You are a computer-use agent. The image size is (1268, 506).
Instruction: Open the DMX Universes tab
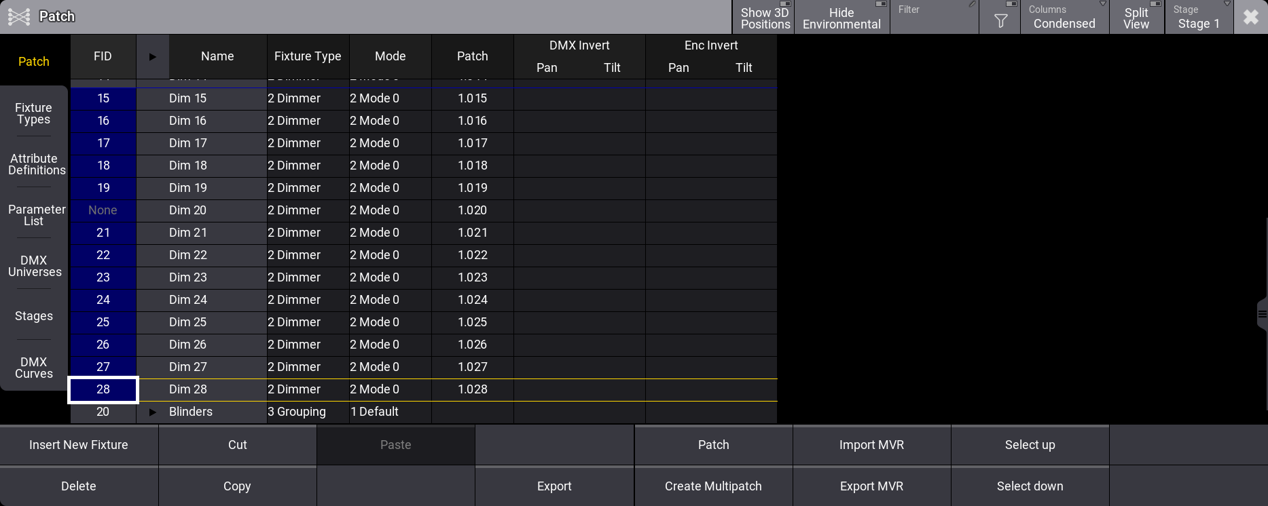pyautogui.click(x=34, y=266)
